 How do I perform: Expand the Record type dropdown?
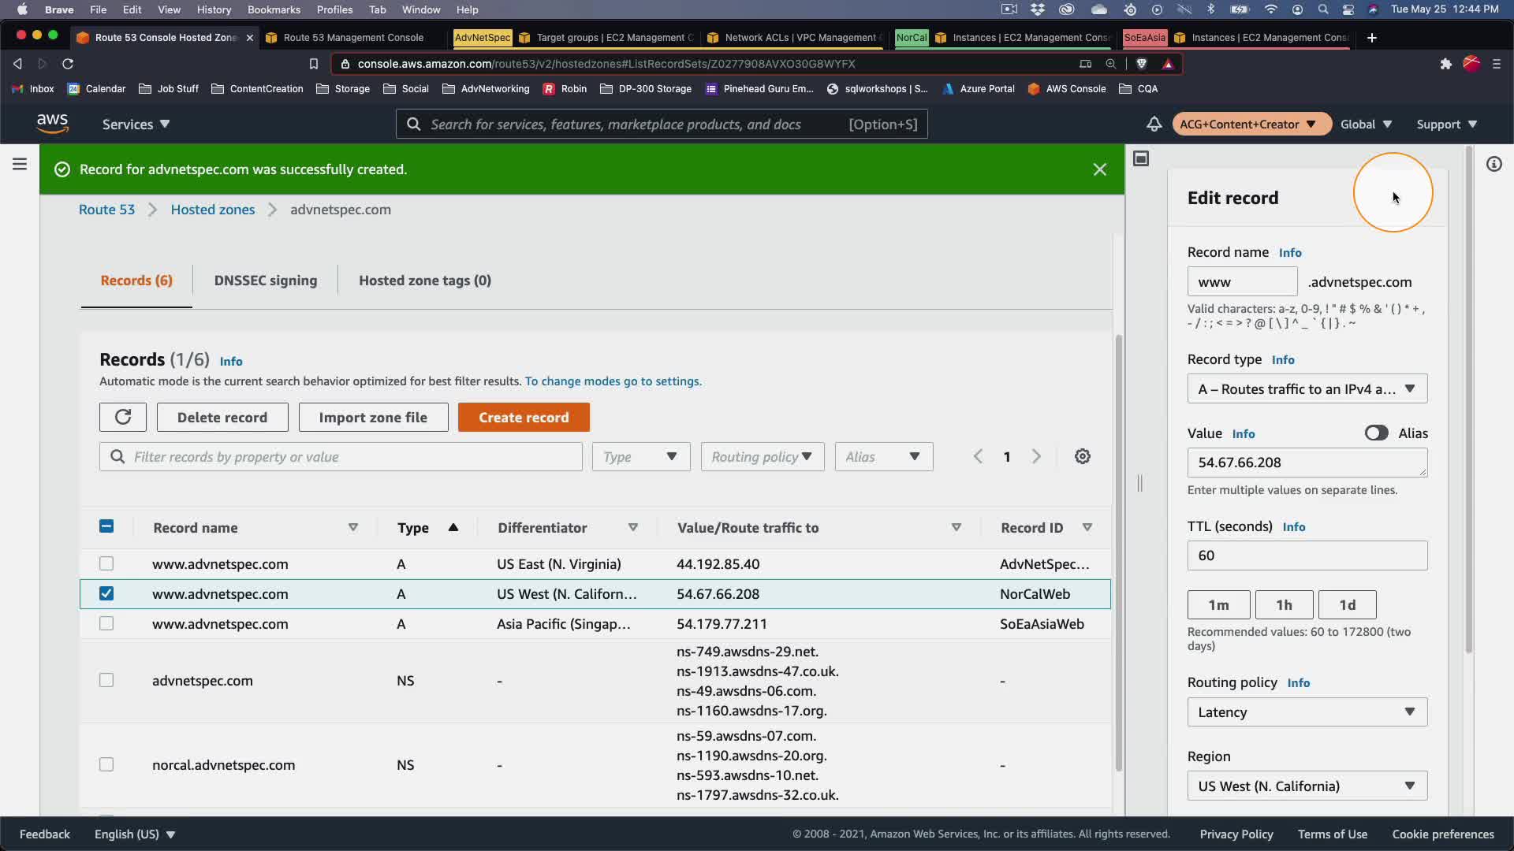[x=1307, y=388]
